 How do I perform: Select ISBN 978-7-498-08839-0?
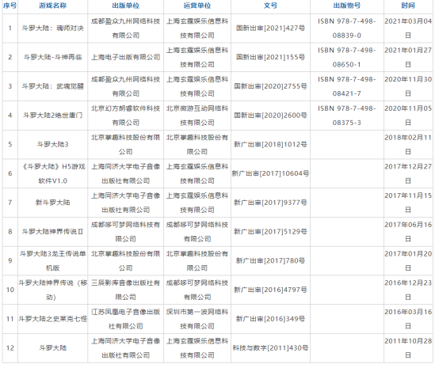point(346,28)
